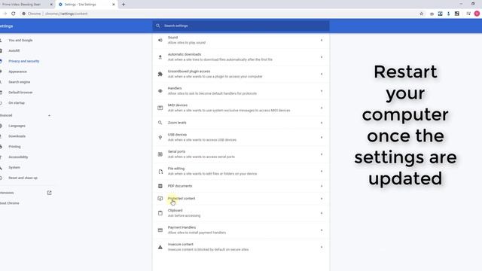Screen dimensions: 482x271
Task: Expand Protected content row arrow
Action: point(322,199)
